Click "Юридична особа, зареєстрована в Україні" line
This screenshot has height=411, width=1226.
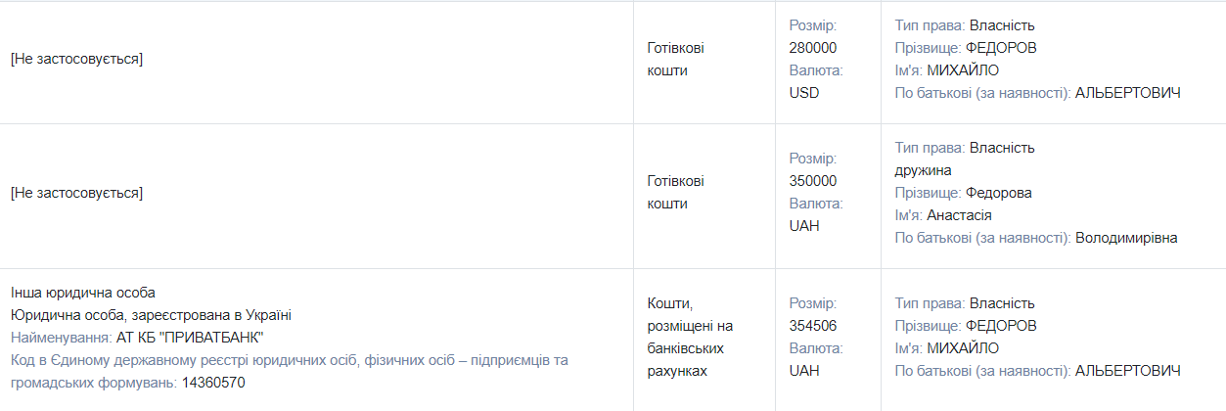pos(151,315)
